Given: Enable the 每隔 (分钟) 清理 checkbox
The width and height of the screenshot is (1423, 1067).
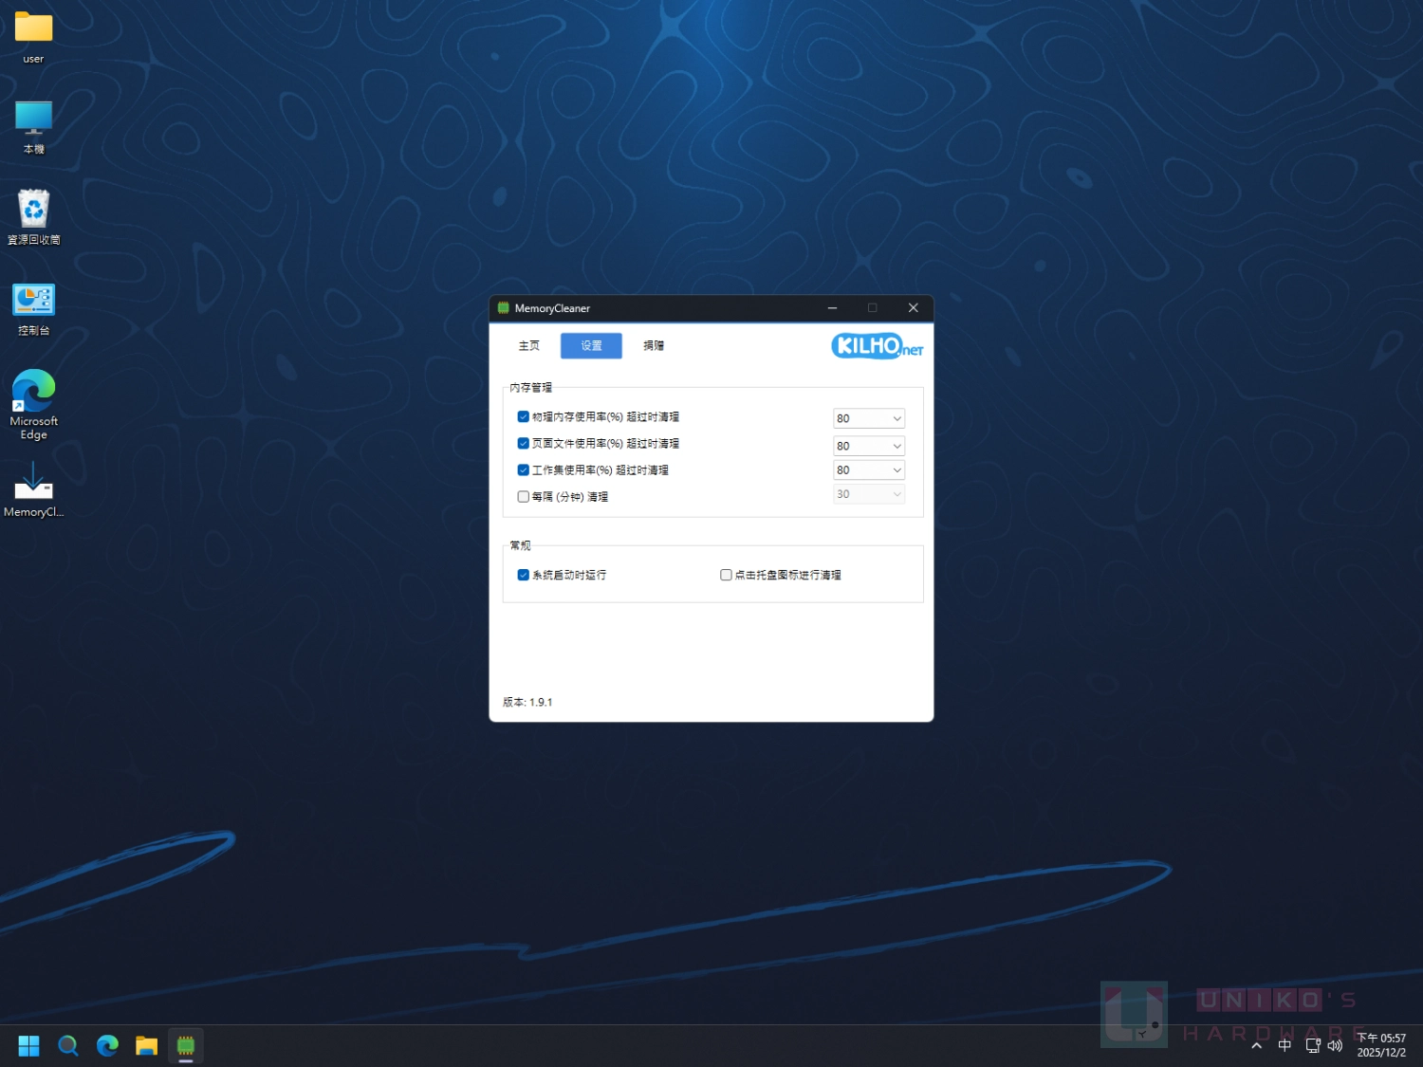Looking at the screenshot, I should 523,496.
